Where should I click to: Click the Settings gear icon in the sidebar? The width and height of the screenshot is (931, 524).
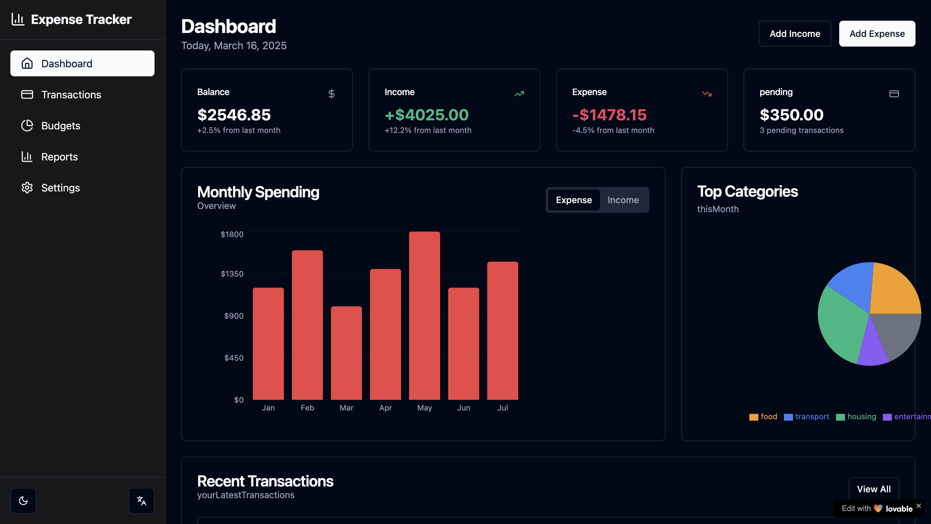tap(27, 188)
